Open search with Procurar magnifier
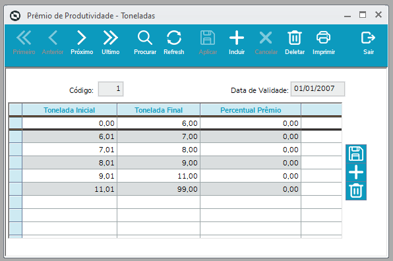This screenshot has height=261, width=393. 145,42
